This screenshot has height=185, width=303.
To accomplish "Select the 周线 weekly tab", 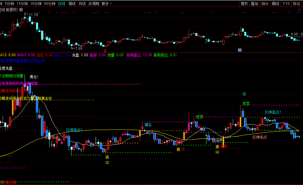I will [x=72, y=4].
